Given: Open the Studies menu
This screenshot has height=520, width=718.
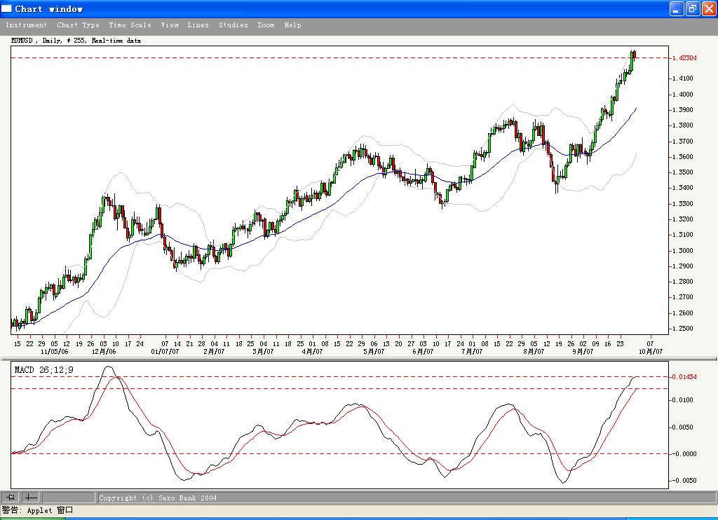Looking at the screenshot, I should tap(233, 25).
